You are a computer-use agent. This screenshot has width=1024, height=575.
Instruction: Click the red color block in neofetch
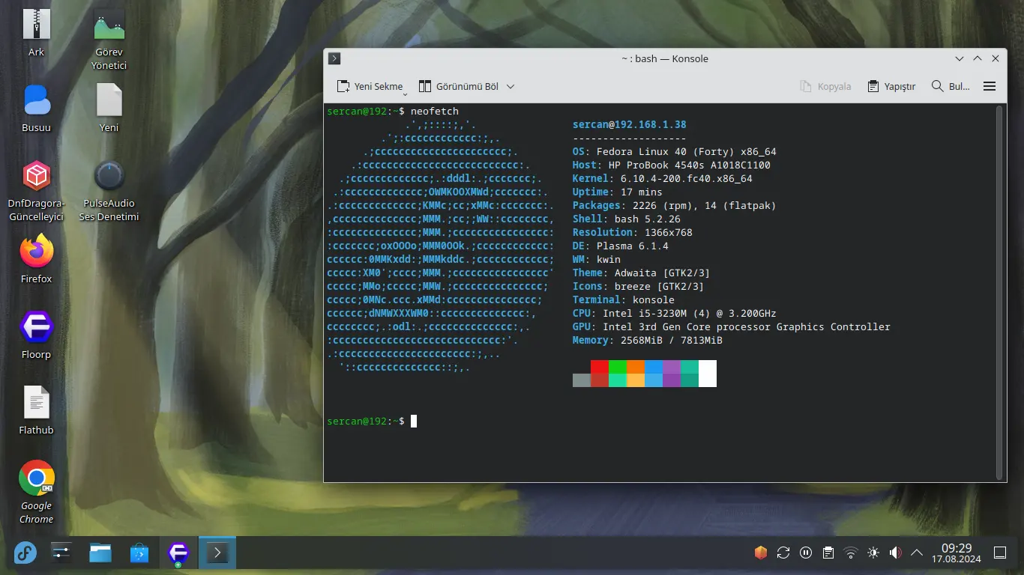600,367
